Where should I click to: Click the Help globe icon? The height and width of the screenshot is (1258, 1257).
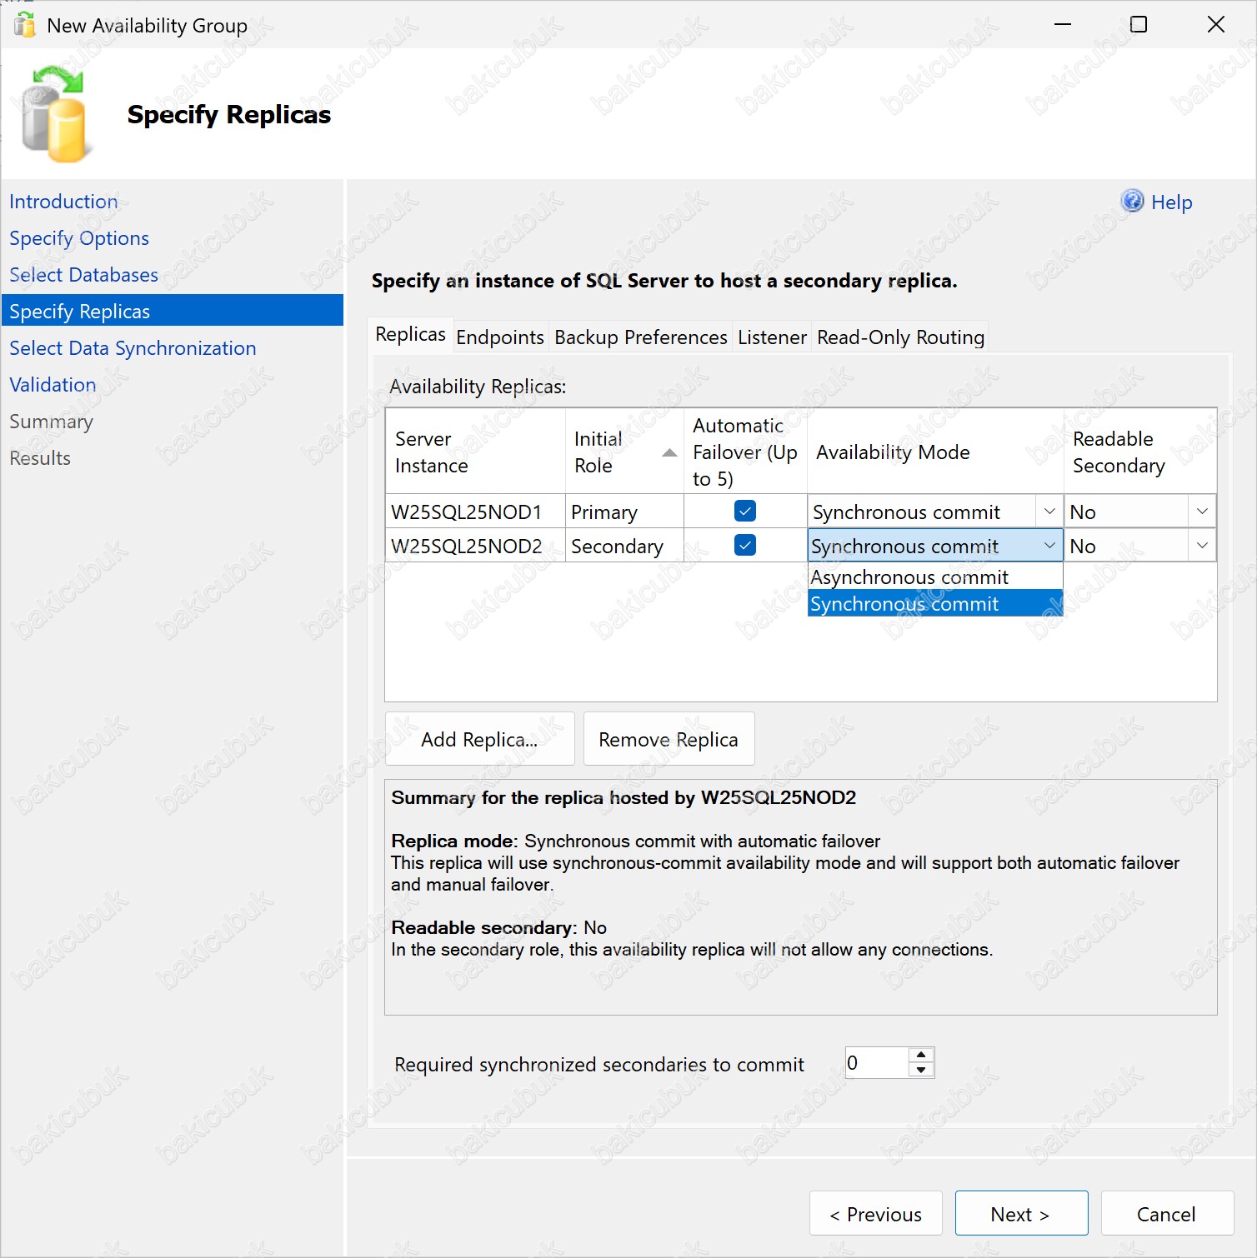pos(1132,201)
